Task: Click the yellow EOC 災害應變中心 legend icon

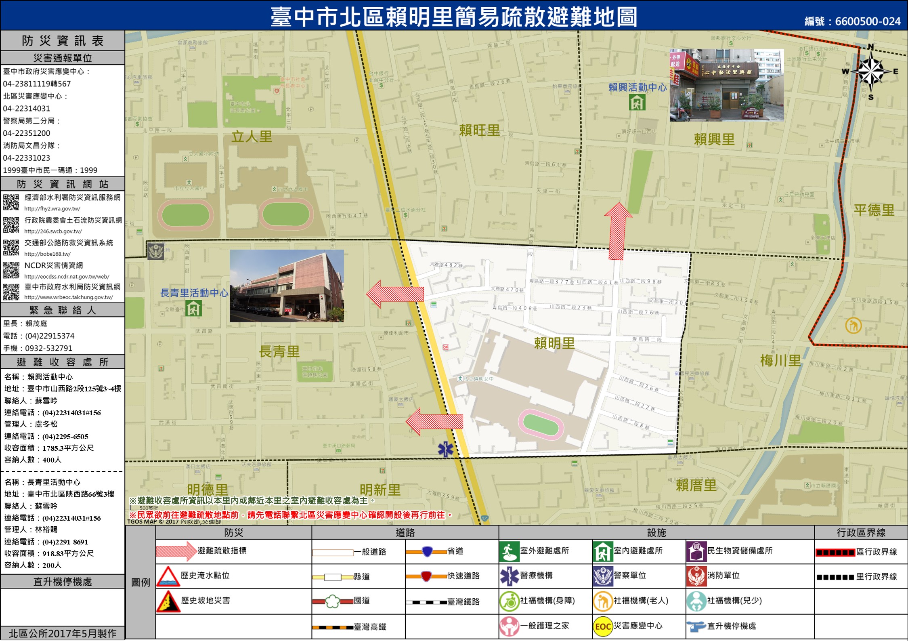Action: click(x=603, y=626)
